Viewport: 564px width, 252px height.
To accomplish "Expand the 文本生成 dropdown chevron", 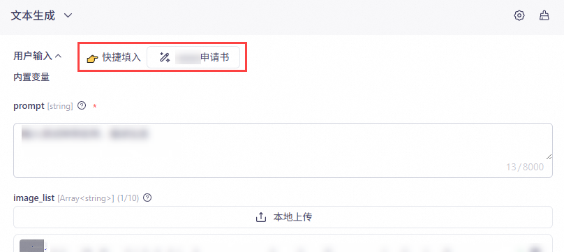I will [68, 16].
